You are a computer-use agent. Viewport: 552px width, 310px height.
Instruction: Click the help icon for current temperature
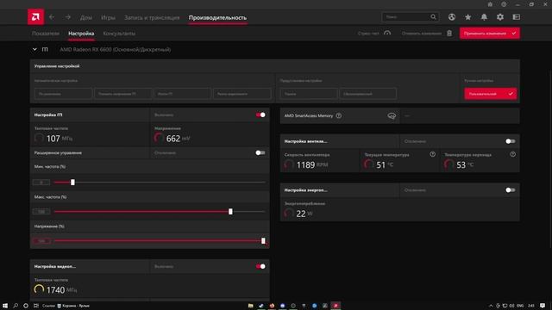432,154
